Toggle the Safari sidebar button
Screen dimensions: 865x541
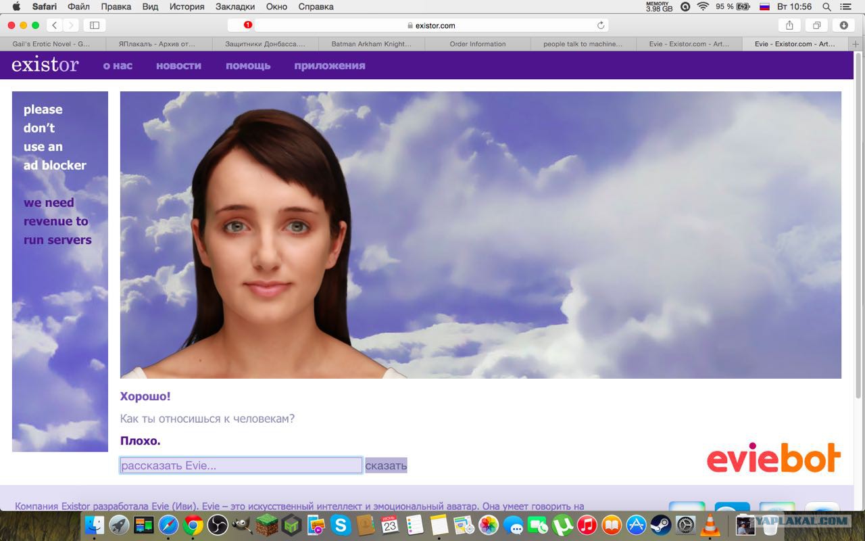click(x=95, y=25)
